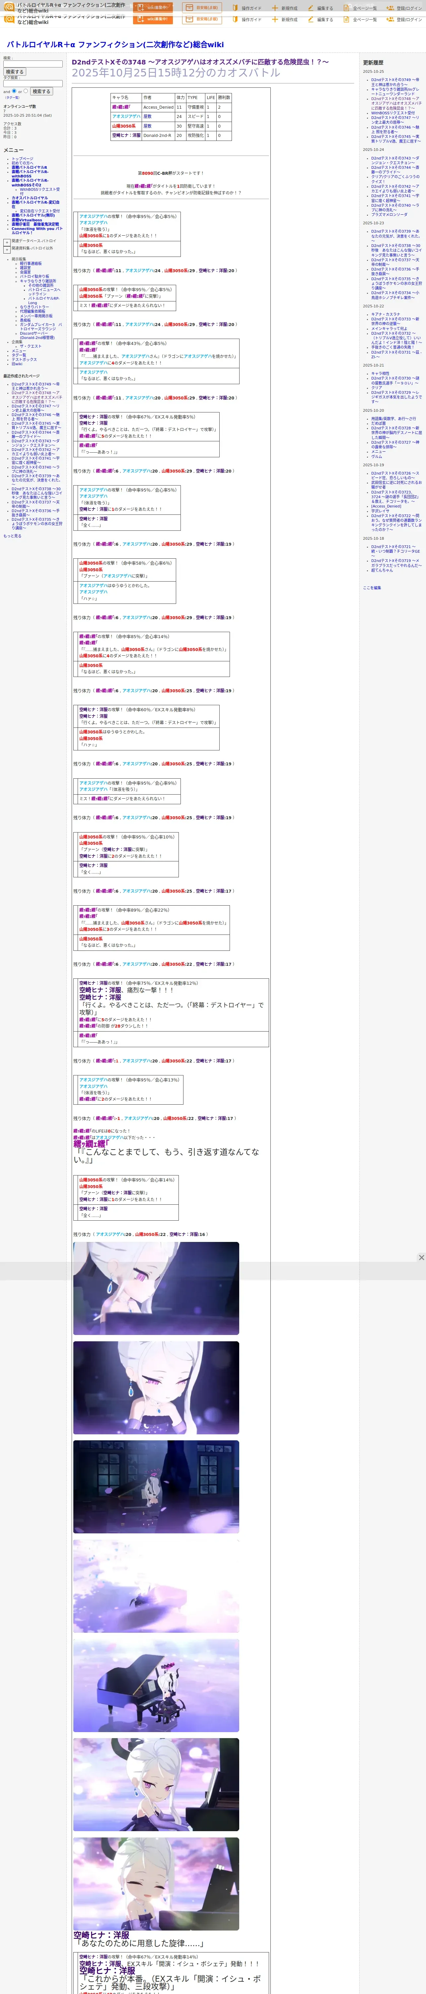The height and width of the screenshot is (1994, 426).
Task: Open Discordサーバー (Donald-2nd様管理) link
Action: click(37, 335)
